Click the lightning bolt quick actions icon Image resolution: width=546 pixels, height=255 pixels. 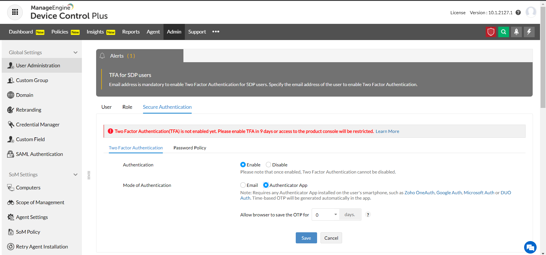(x=529, y=32)
